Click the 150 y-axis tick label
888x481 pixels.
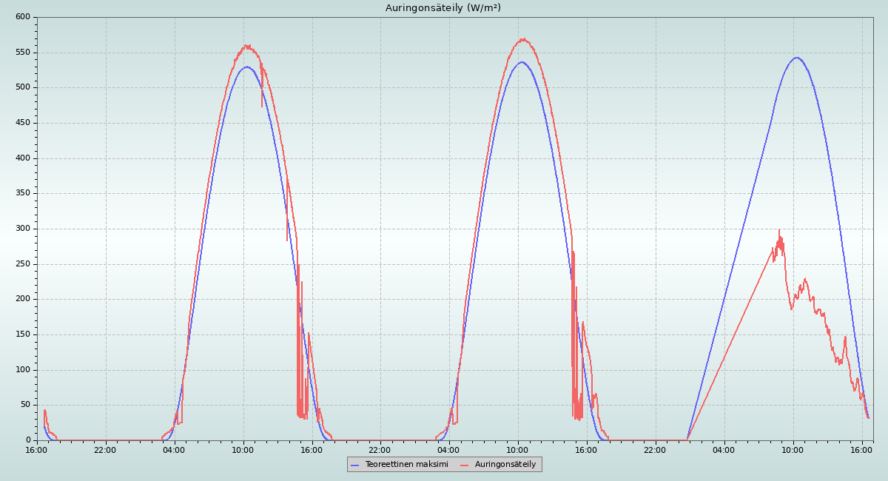[23, 334]
